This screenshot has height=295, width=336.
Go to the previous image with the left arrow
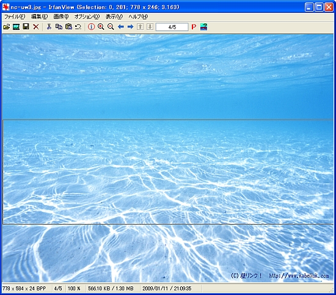tap(120, 27)
